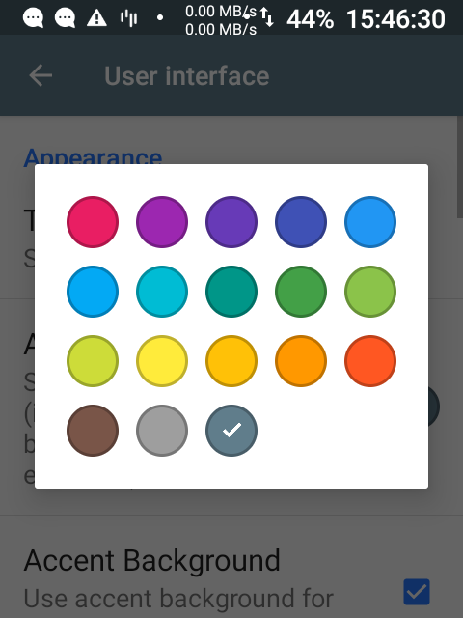Viewport: 463px width, 618px height.
Task: Select the deep orange-red color swatch
Action: pyautogui.click(x=370, y=361)
